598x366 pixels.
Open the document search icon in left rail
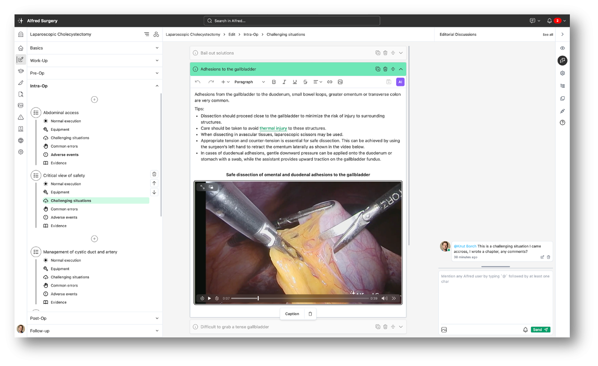[x=20, y=94]
